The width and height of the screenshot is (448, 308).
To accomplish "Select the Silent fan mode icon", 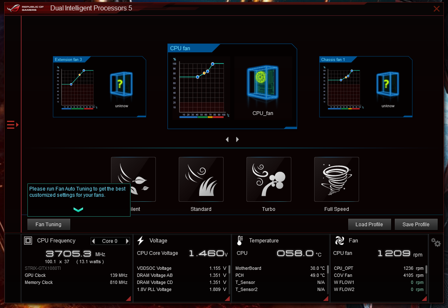I will tap(133, 179).
